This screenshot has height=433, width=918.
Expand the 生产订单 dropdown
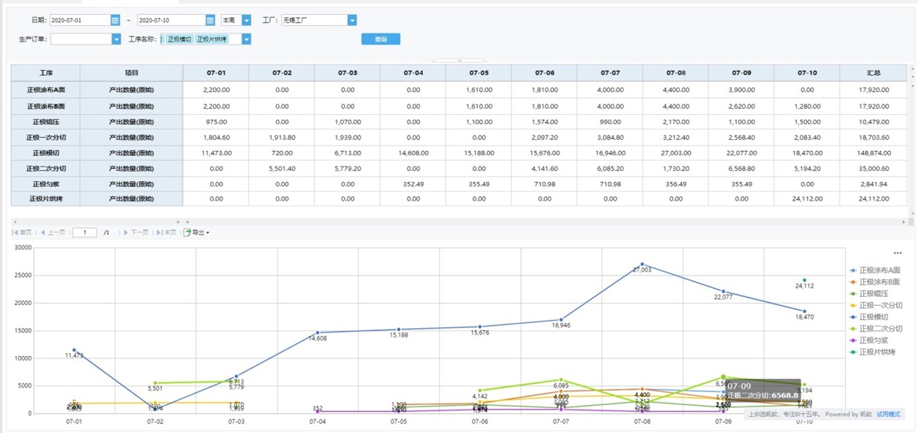[116, 39]
